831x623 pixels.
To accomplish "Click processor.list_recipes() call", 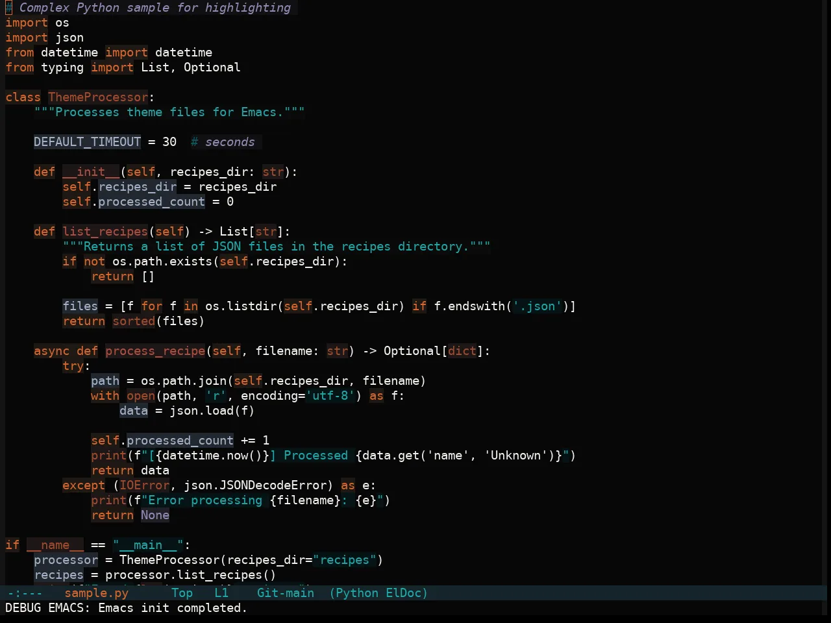I will pyautogui.click(x=191, y=575).
